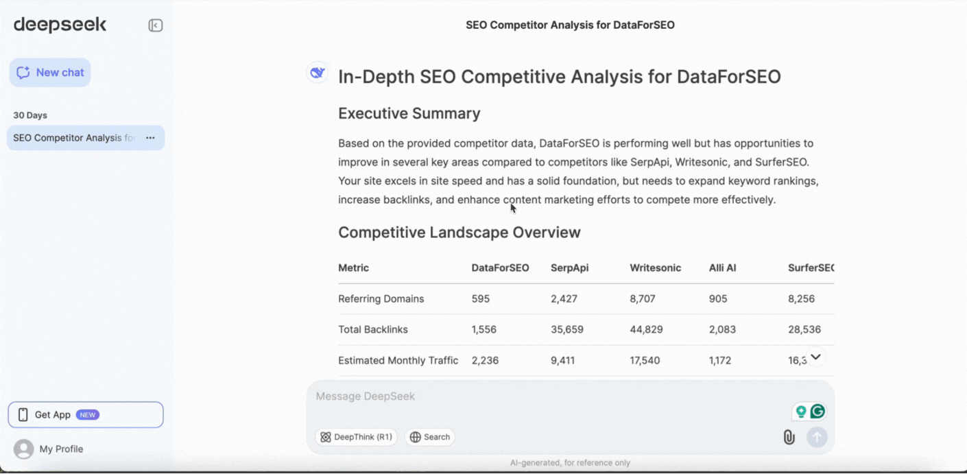
Task: Click the value "595" in the table
Action: (481, 299)
